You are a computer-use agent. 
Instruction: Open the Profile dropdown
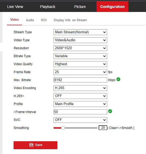[x=80, y=104]
